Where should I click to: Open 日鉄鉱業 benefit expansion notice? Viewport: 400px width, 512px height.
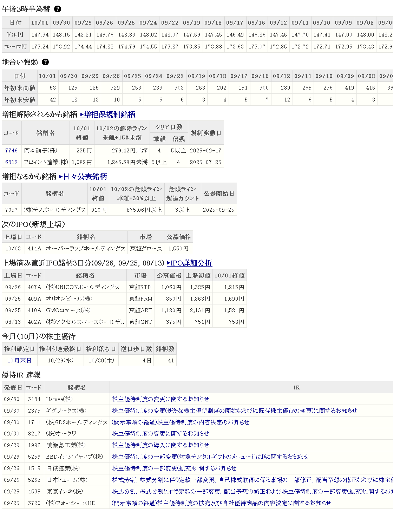(x=174, y=468)
